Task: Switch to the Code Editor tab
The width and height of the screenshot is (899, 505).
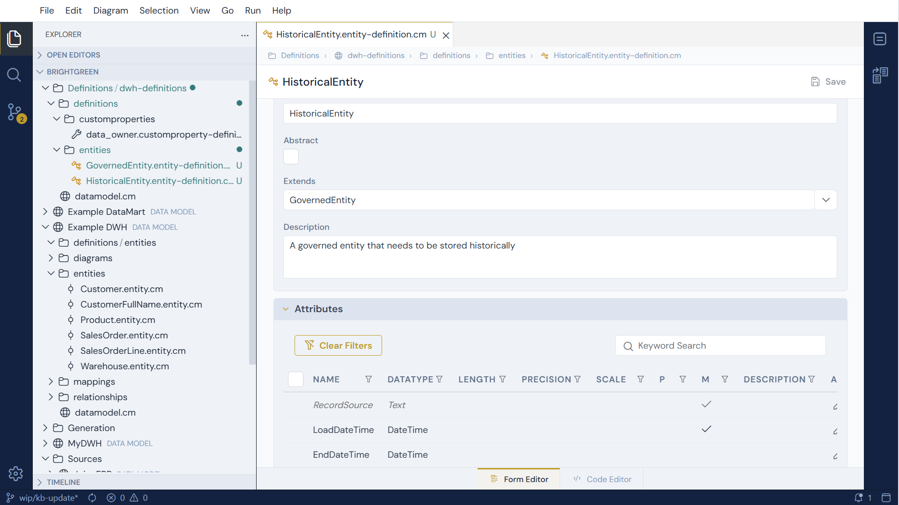Action: tap(602, 479)
